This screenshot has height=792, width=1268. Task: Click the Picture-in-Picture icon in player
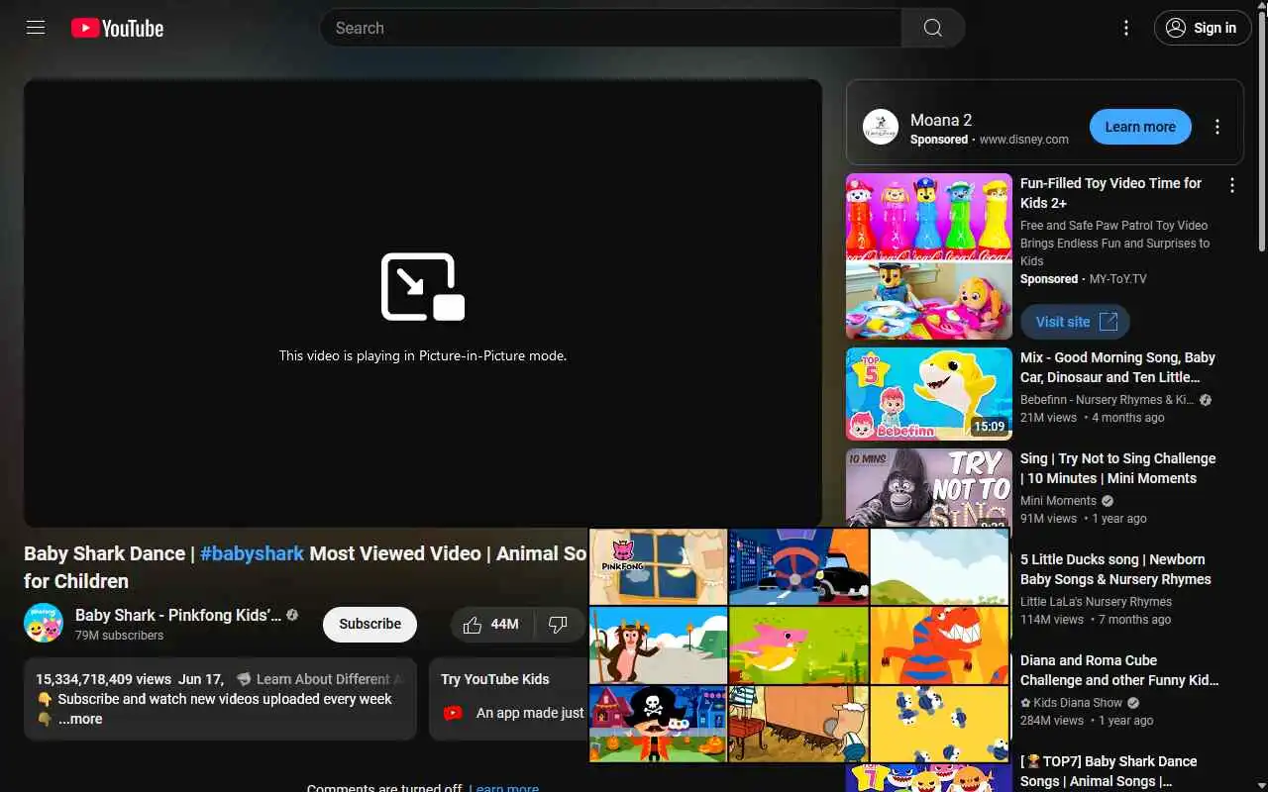point(423,287)
